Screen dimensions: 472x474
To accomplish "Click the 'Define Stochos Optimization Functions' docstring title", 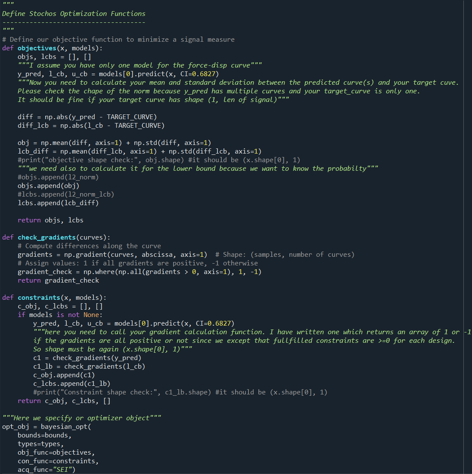I will click(x=74, y=14).
